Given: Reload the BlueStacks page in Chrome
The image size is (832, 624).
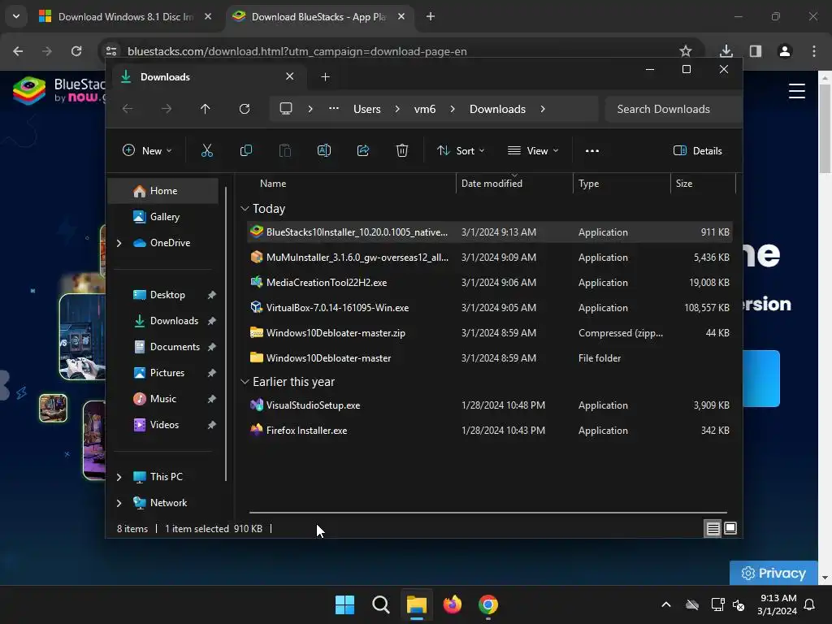Looking at the screenshot, I should tap(76, 51).
